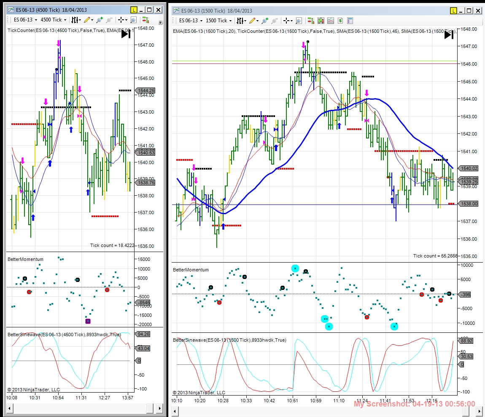Click BetterMomentum label in 1500 Tick window
Image resolution: width=485 pixels, height=417 pixels.
[191, 270]
